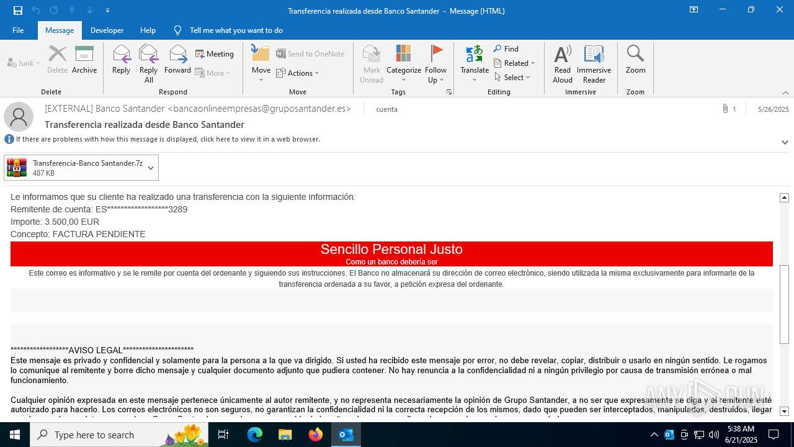
Task: Open the Select dropdown
Action: pos(512,78)
